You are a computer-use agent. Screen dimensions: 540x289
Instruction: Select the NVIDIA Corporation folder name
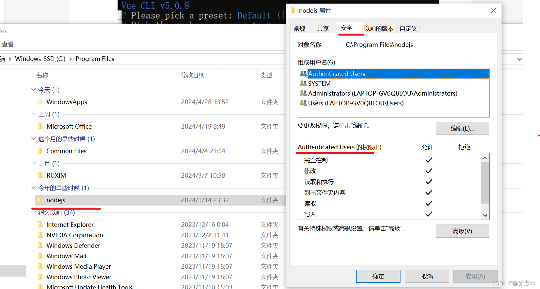[x=75, y=235]
